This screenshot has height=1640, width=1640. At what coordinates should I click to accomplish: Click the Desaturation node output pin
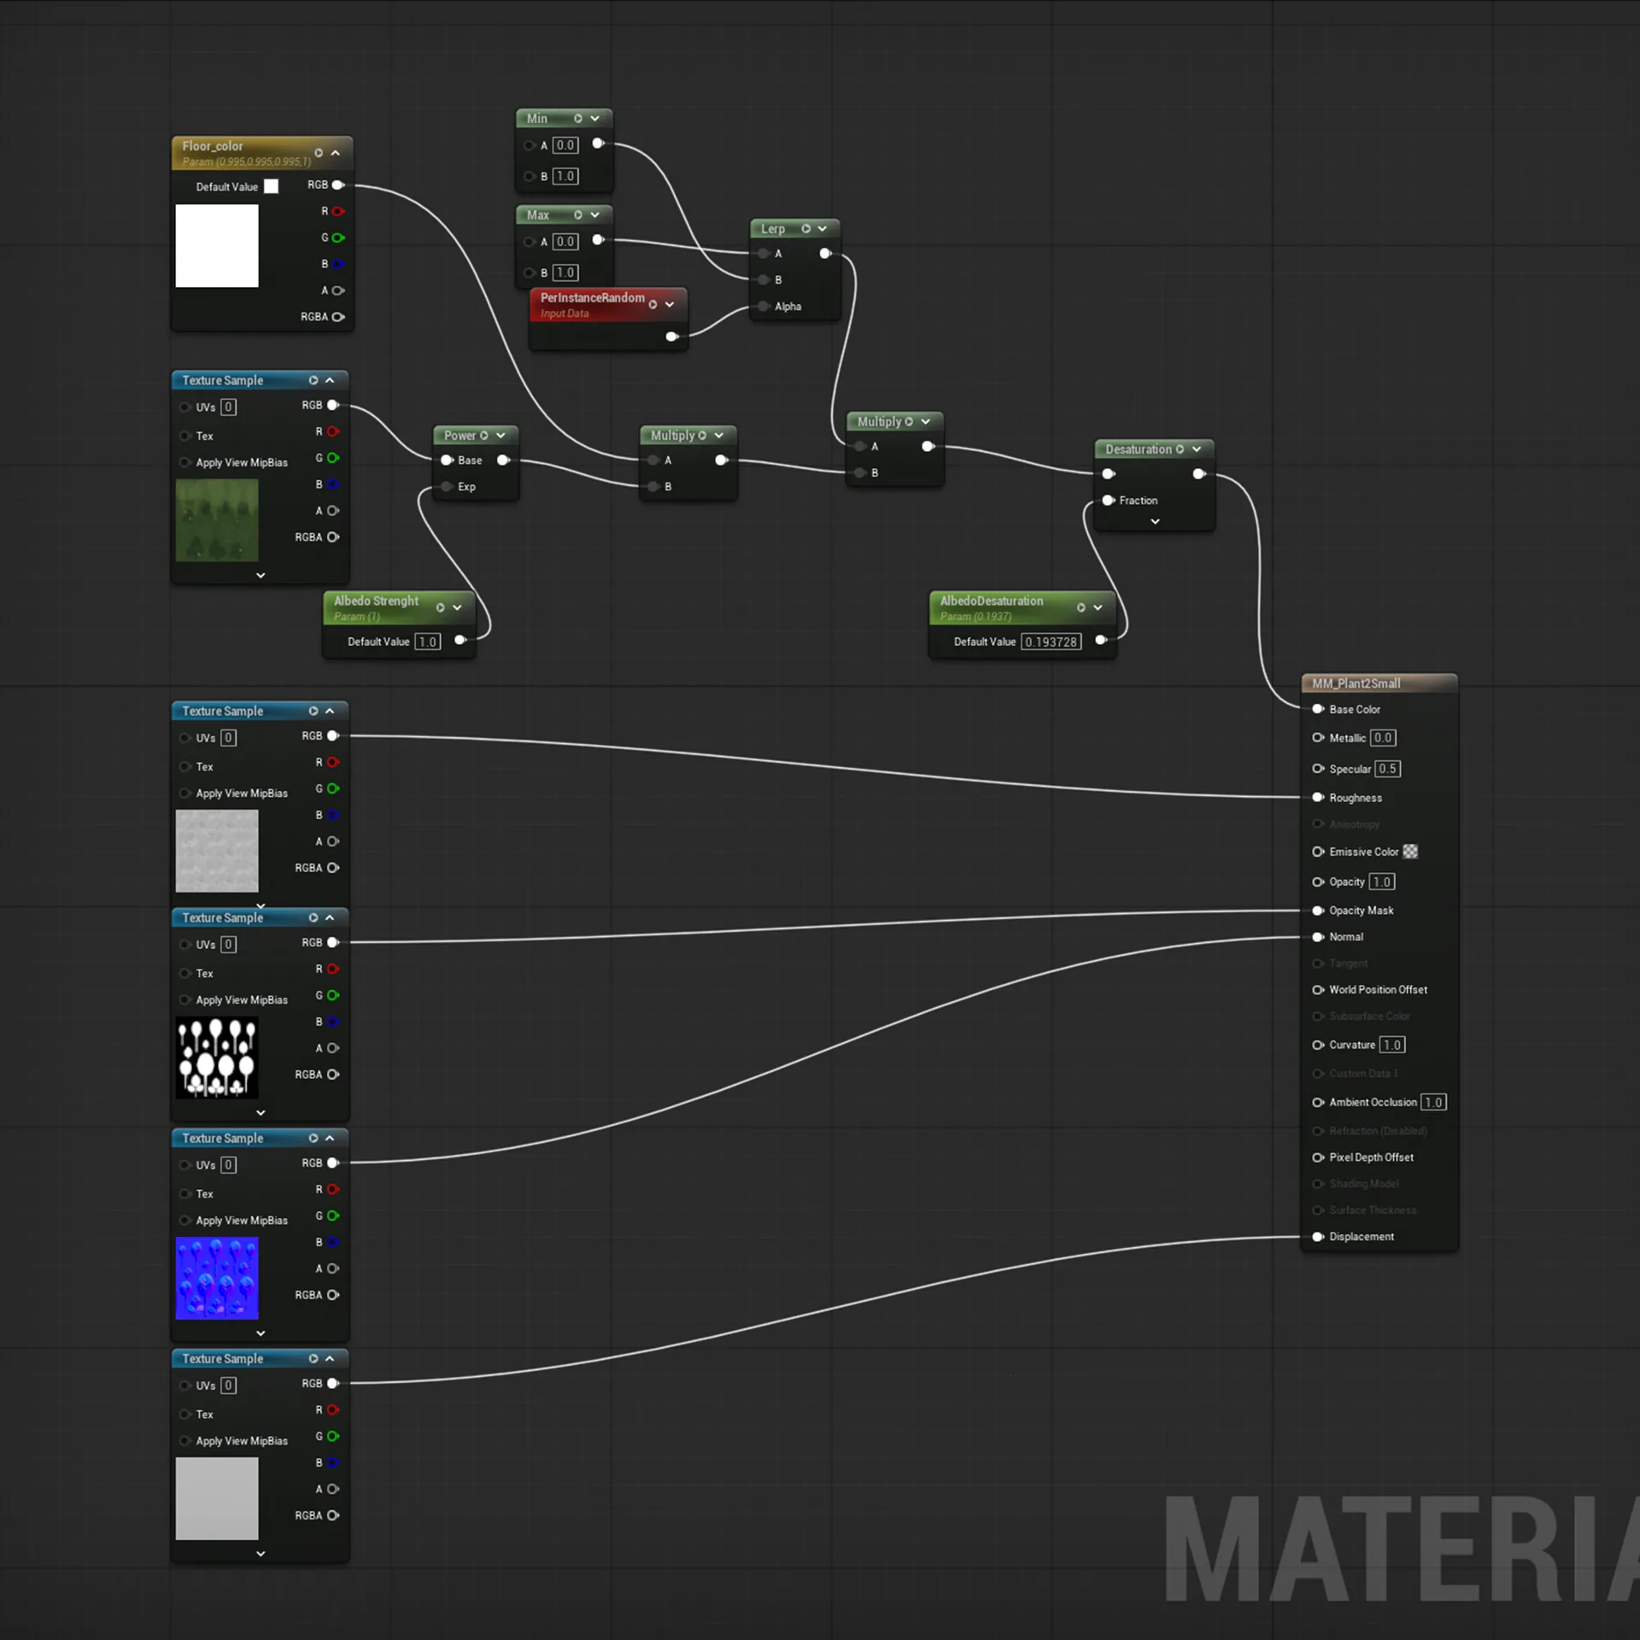[x=1199, y=474]
